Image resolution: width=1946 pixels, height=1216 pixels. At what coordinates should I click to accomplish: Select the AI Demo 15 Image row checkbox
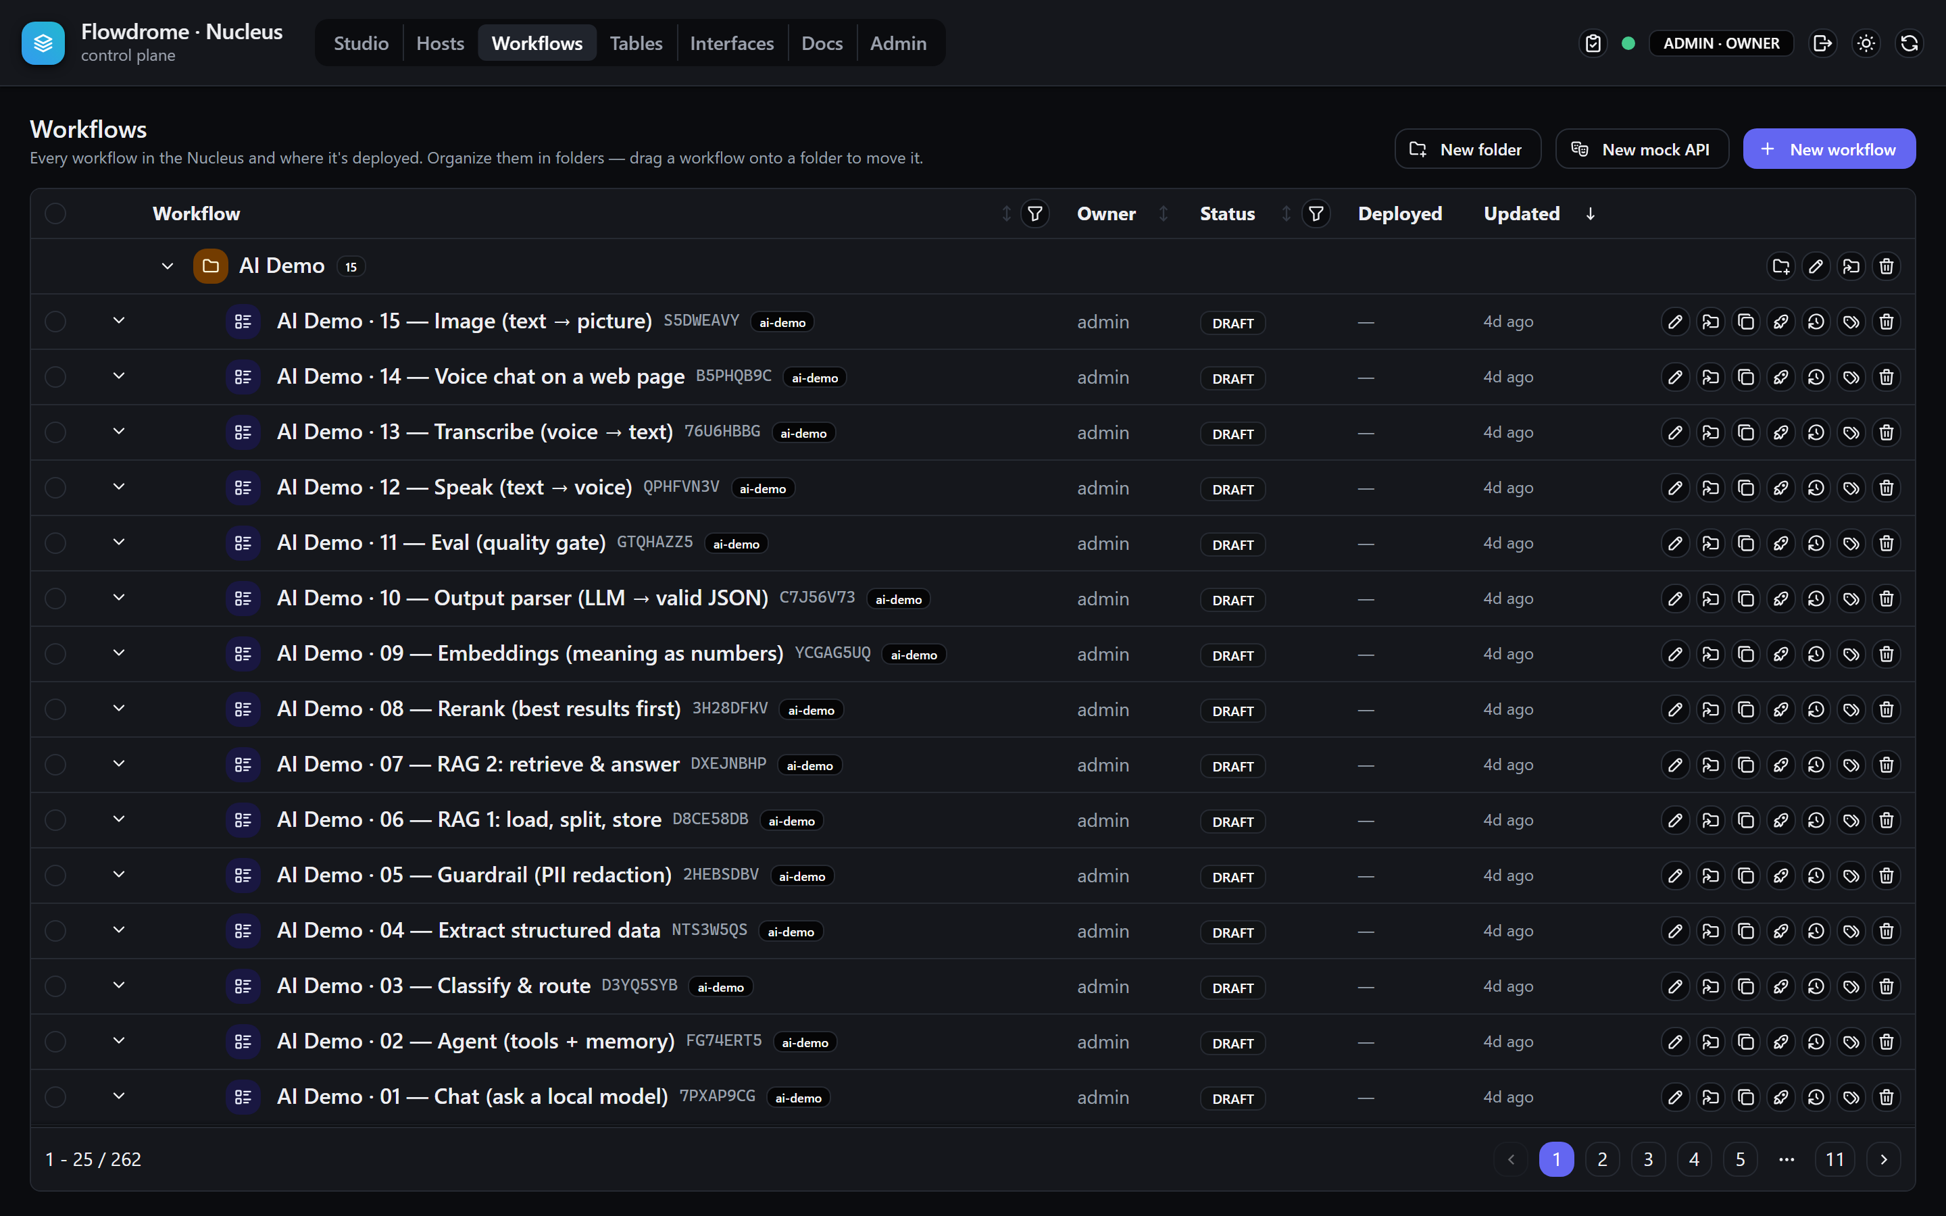[x=55, y=322]
